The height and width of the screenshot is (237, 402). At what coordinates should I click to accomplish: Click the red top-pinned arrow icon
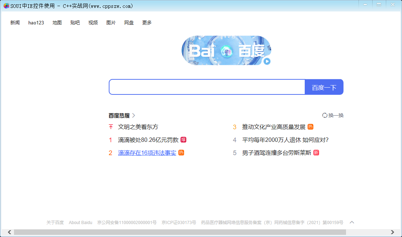[111, 127]
